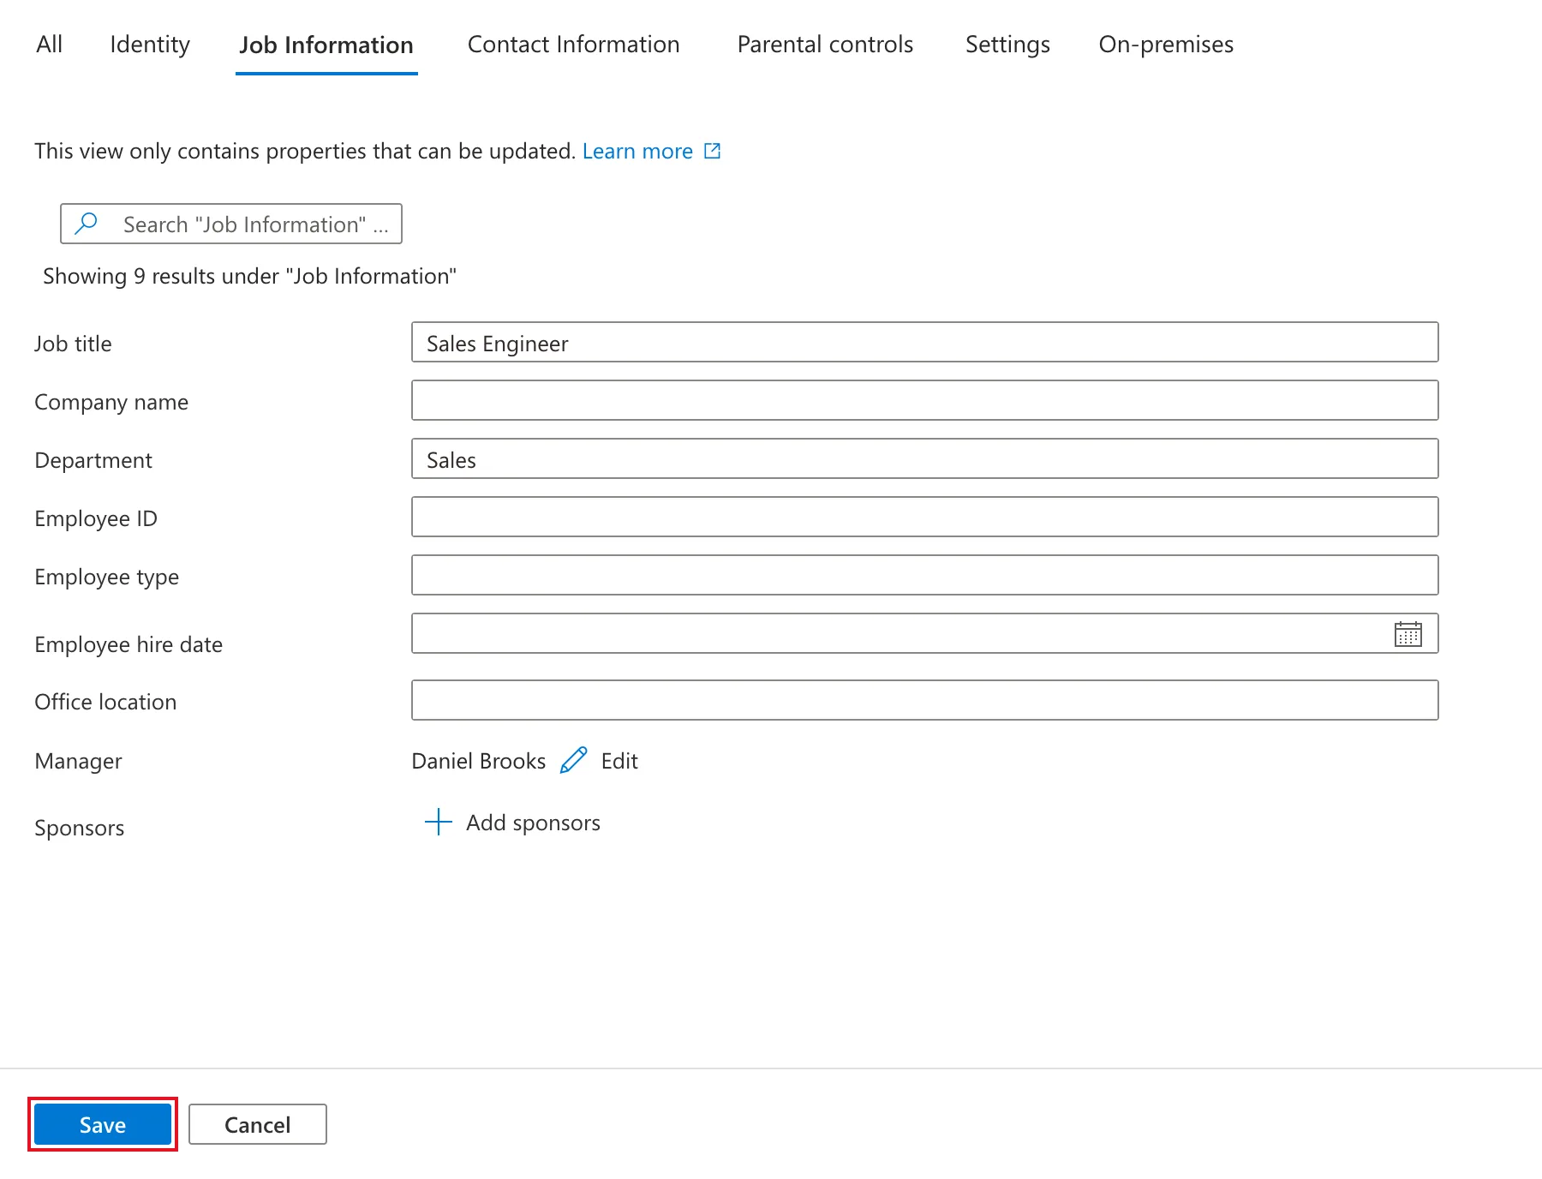Click the Job title field with Sales Engineer
The width and height of the screenshot is (1542, 1179).
pos(925,342)
